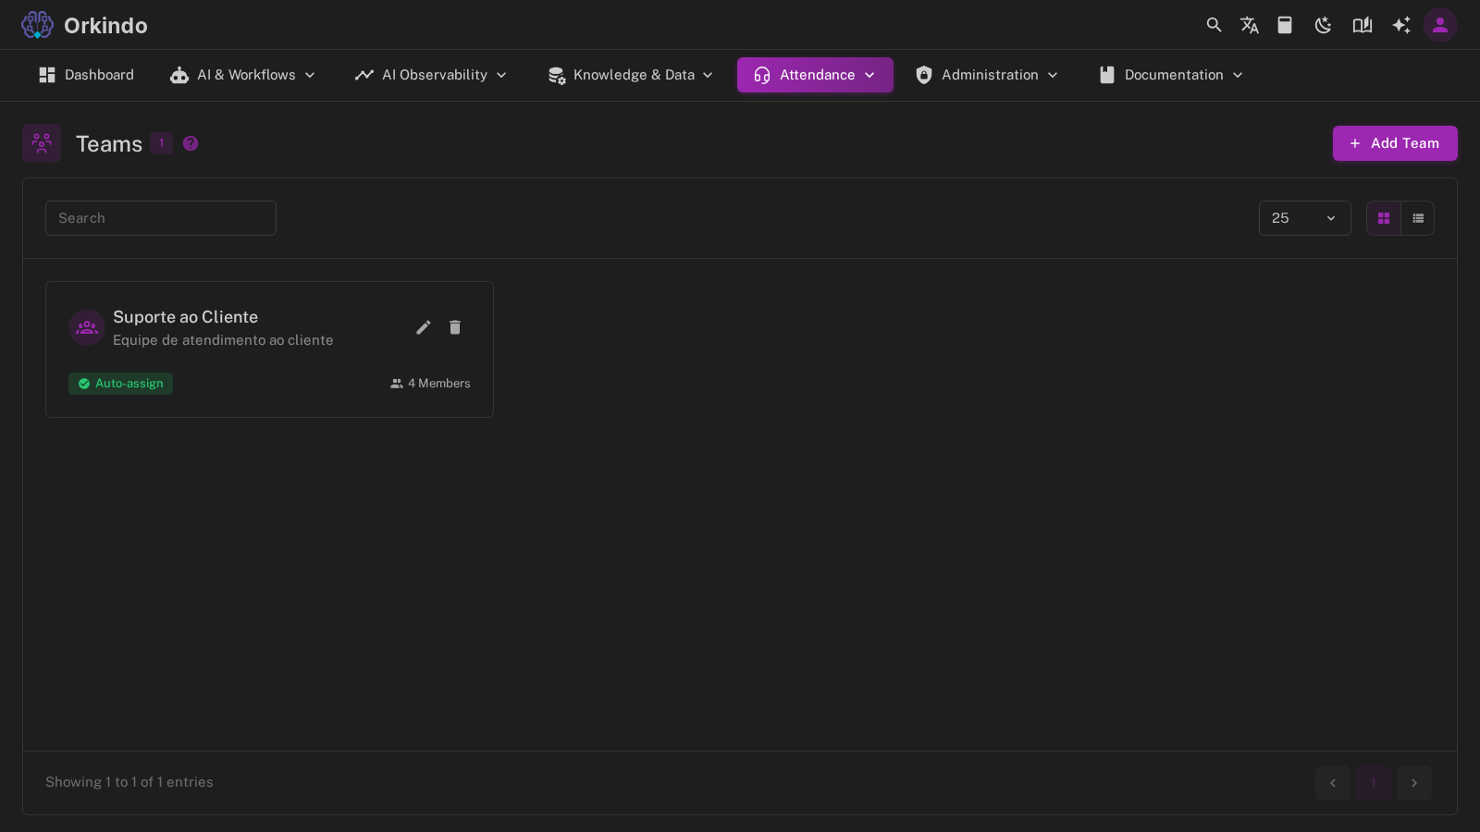Open the language translate icon
The image size is (1480, 832).
pyautogui.click(x=1250, y=25)
